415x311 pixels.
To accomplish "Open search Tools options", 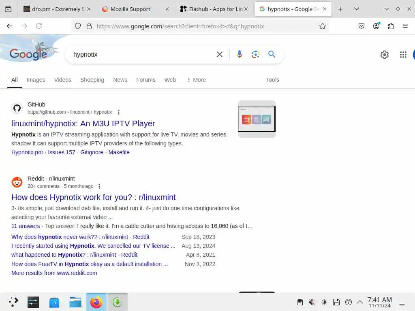I will pos(272,80).
